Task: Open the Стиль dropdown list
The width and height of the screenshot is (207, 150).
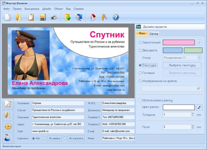Action: (x=199, y=58)
